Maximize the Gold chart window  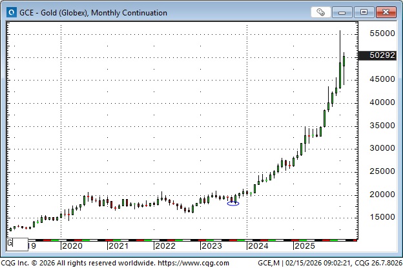click(x=365, y=12)
